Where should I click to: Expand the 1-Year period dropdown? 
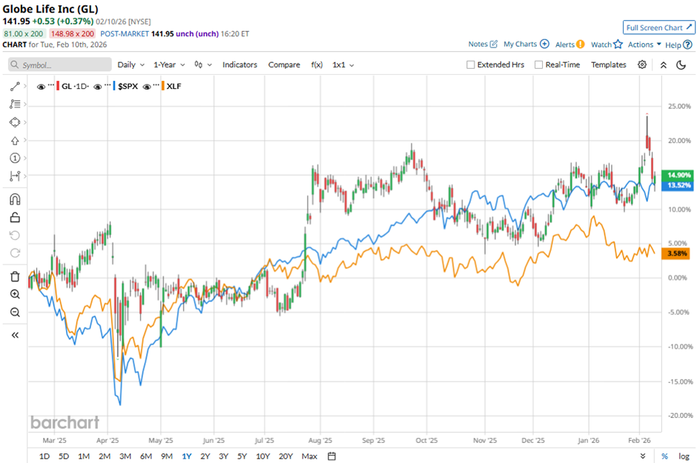click(x=170, y=65)
